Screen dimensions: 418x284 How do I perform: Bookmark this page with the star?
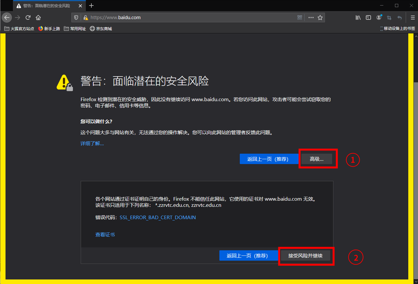320,18
